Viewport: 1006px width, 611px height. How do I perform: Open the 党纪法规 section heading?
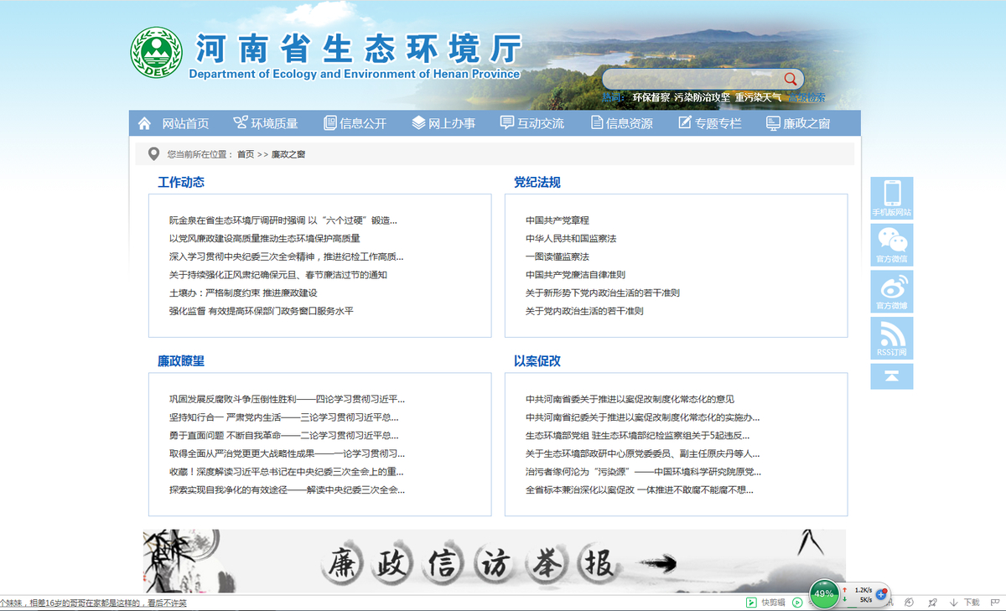[537, 182]
